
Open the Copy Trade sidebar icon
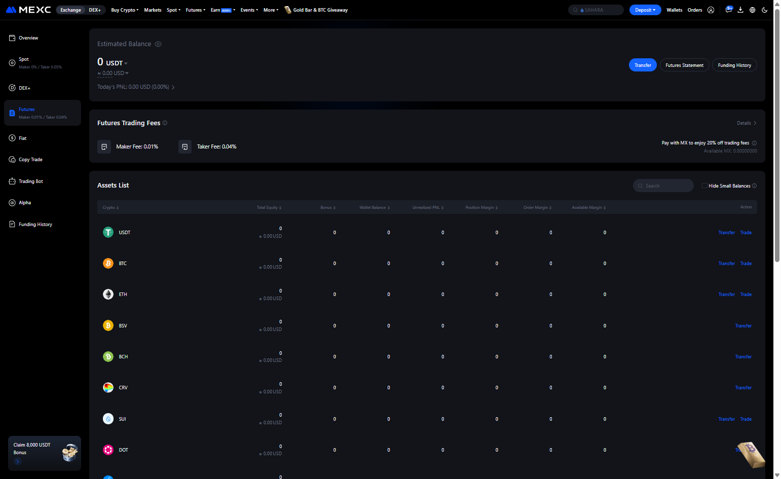coord(12,160)
